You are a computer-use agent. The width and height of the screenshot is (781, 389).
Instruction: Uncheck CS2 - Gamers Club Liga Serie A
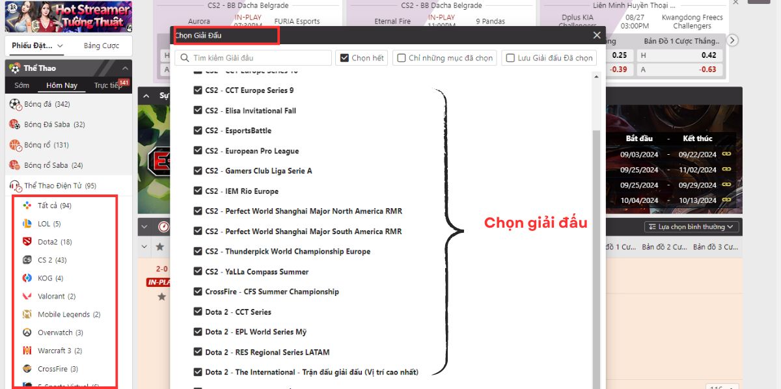click(198, 171)
